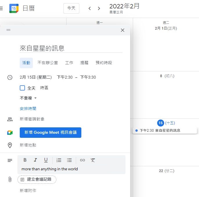This screenshot has width=199, height=197.
Task: Click the 新增邀請對象 guests field
Action: click(32, 119)
